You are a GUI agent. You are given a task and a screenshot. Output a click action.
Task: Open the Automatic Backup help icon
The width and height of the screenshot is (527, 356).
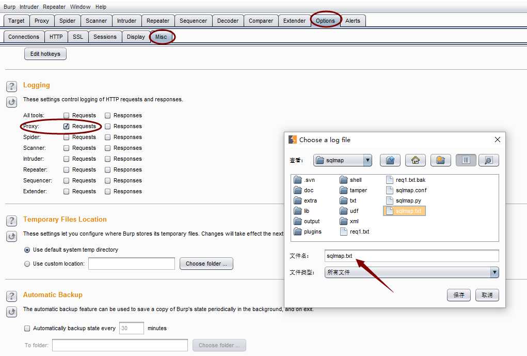click(11, 296)
